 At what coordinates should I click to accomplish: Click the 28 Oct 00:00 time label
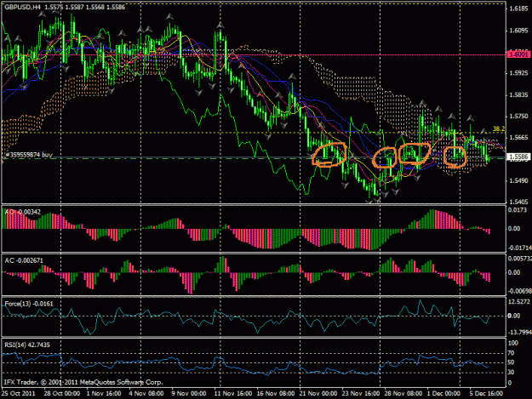point(62,394)
